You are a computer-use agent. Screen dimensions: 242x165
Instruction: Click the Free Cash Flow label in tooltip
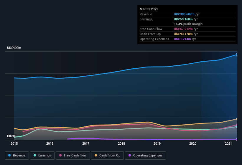151,29
